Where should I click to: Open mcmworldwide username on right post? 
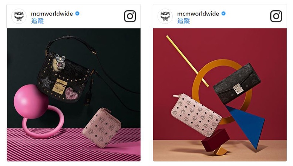point(198,14)
